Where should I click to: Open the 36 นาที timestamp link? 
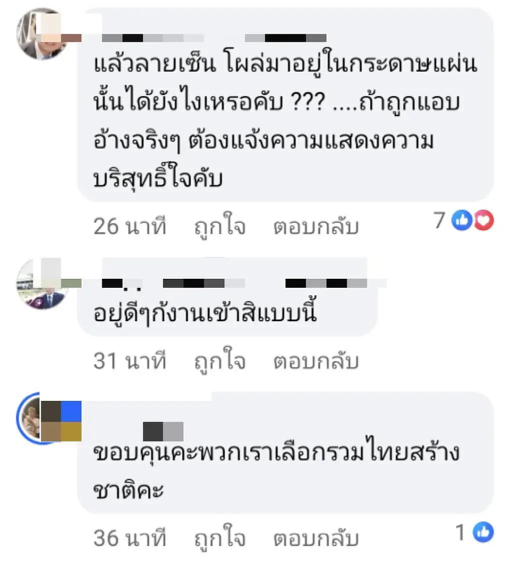tap(129, 538)
